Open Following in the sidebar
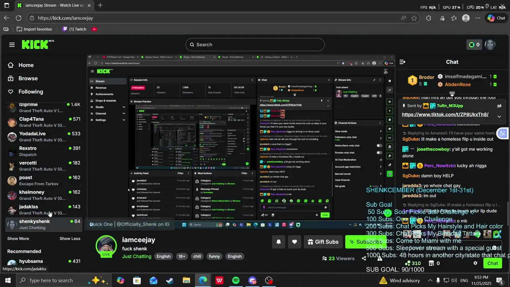This screenshot has height=287, width=510. pyautogui.click(x=45, y=92)
